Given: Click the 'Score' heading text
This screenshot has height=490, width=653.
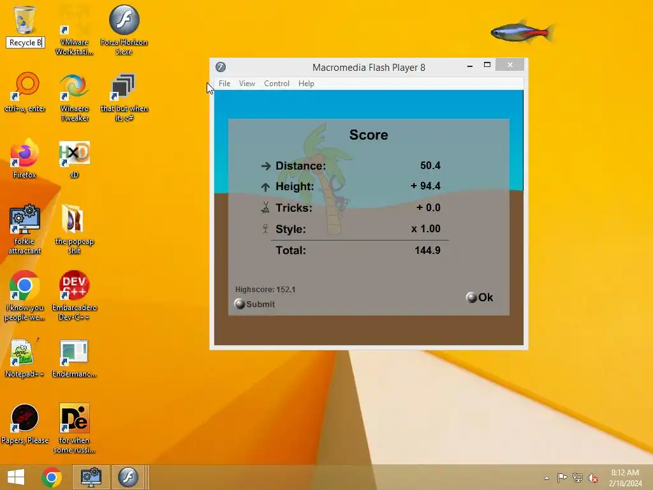Looking at the screenshot, I should [x=369, y=135].
